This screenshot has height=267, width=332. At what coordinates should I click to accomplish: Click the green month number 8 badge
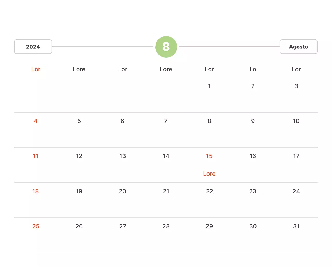tap(166, 47)
